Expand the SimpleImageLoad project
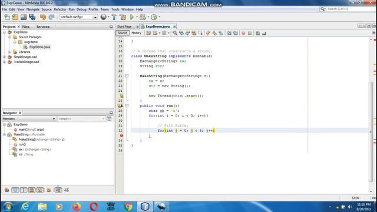Screen dimensions: 377x212 4,57
